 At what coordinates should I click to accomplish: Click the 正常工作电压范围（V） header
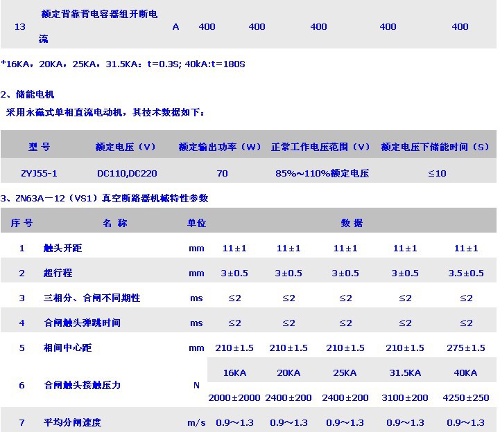click(321, 147)
